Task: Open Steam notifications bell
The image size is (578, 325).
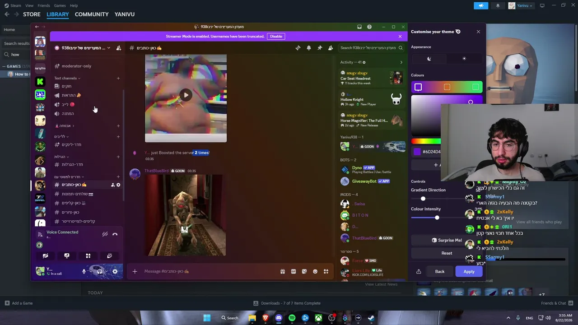Action: [x=498, y=5]
